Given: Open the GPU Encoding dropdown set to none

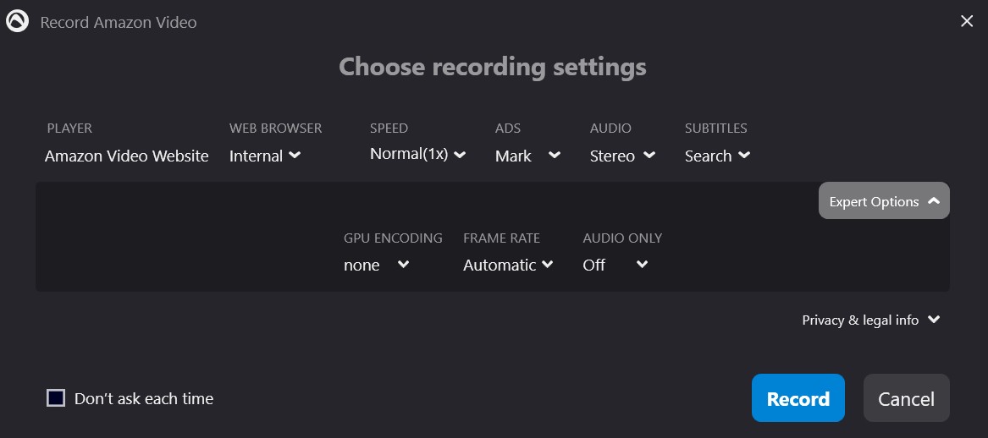Looking at the screenshot, I should 377,265.
